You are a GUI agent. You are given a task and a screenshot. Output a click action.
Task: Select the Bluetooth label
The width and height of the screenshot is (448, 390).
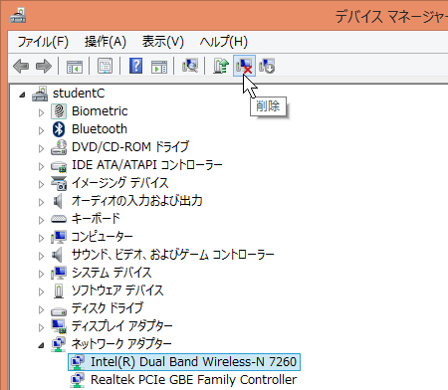(100, 129)
